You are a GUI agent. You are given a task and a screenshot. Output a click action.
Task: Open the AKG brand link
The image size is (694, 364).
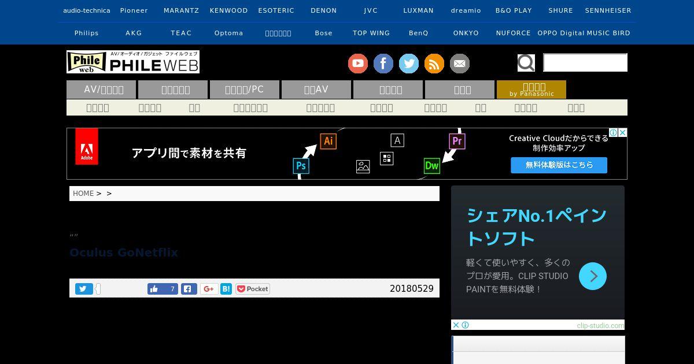coord(134,33)
